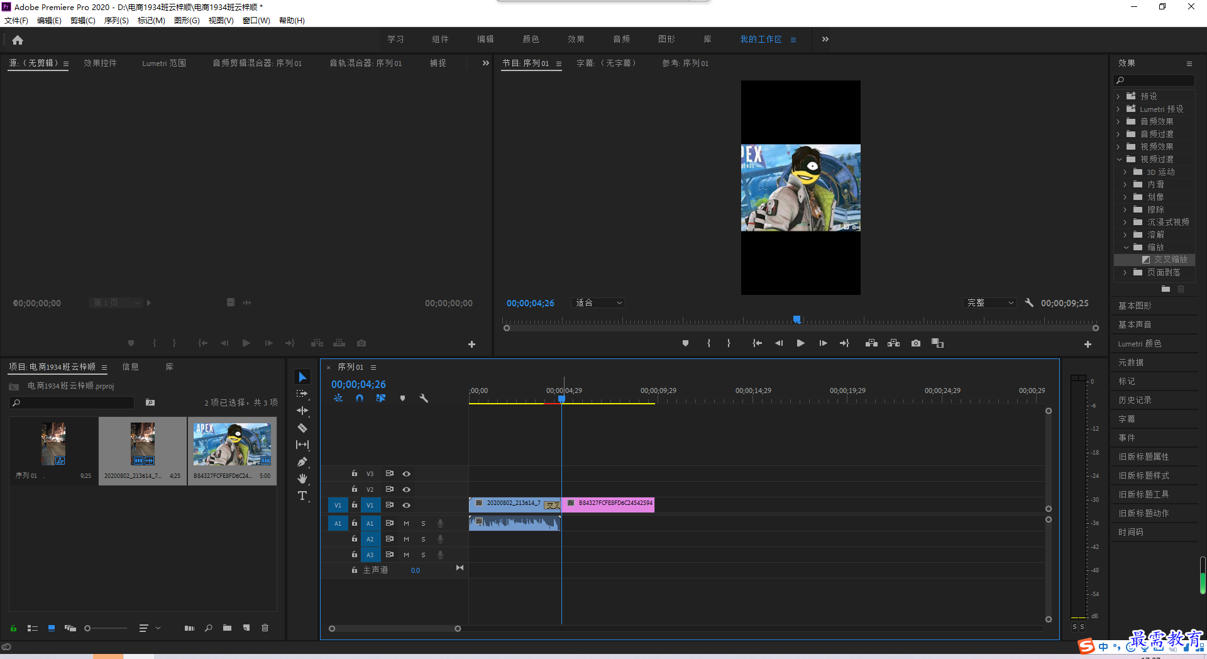1207x659 pixels.
Task: Expand the 溶解 transitions folder
Action: (1125, 235)
